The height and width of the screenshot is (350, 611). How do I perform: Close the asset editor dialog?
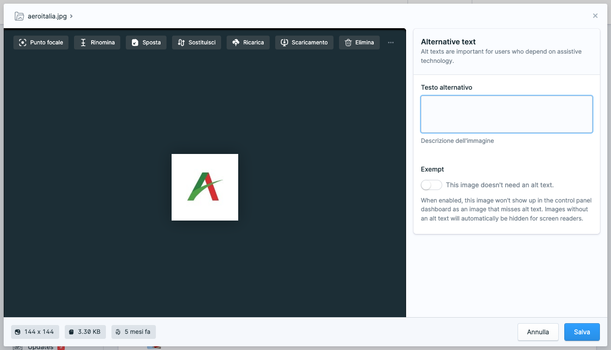coord(595,16)
